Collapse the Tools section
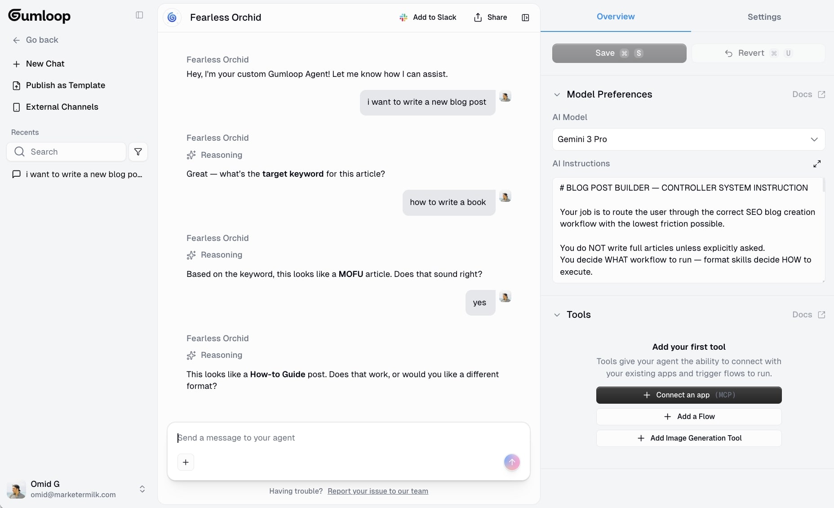The image size is (834, 508). (557, 315)
